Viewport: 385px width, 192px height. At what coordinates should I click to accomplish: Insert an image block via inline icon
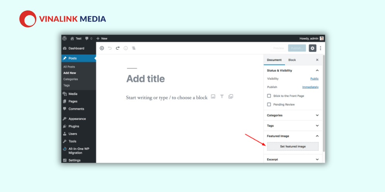[213, 97]
